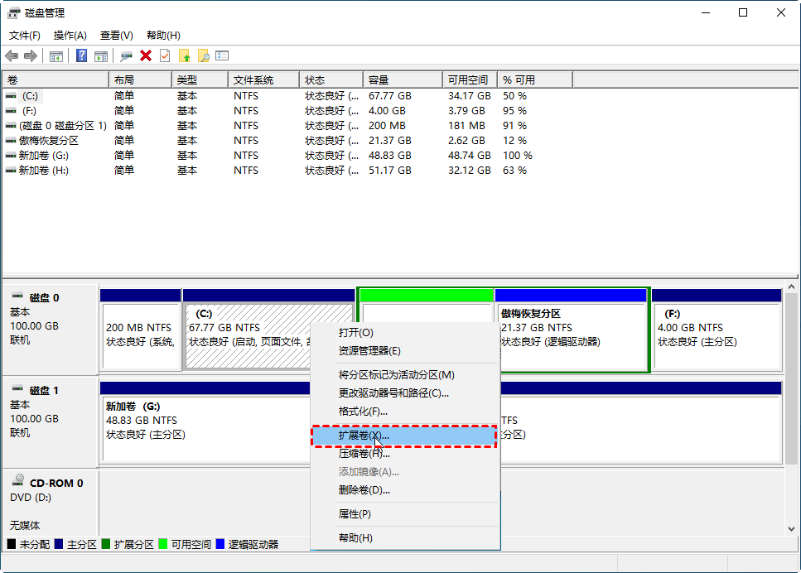Click the 磁盘 0 disk label panel
This screenshot has width=801, height=573.
[50, 330]
